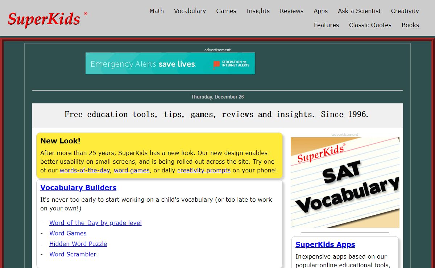Image resolution: width=435 pixels, height=268 pixels.
Task: Select Reviews in the top navigation
Action: click(291, 11)
